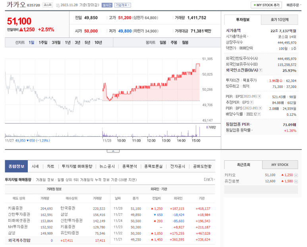Click the 유안타증권 buyer row name
The height and width of the screenshot is (247, 307).
point(70,233)
